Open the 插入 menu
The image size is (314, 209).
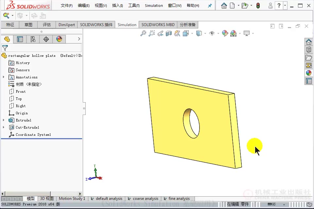tap(117, 5)
